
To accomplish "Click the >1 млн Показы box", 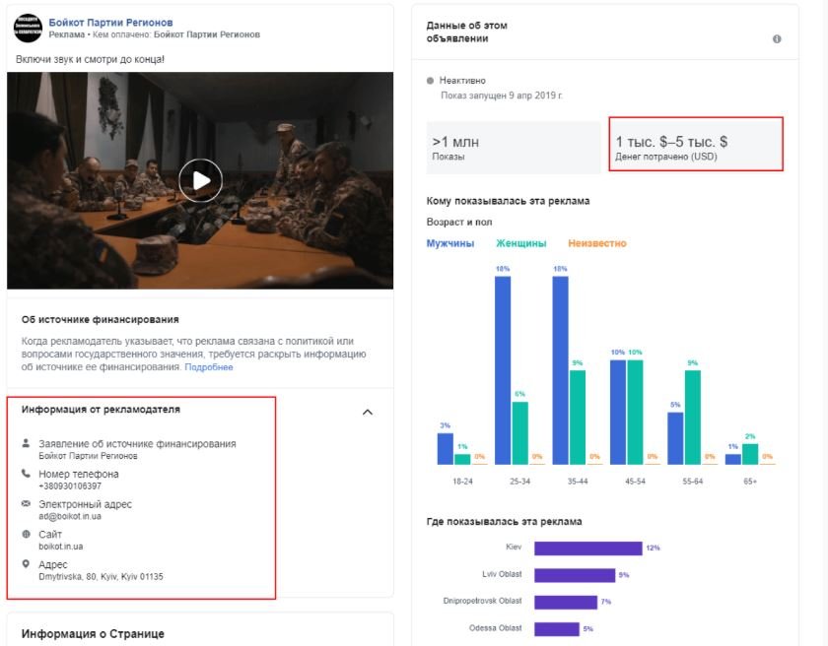I will (513, 148).
